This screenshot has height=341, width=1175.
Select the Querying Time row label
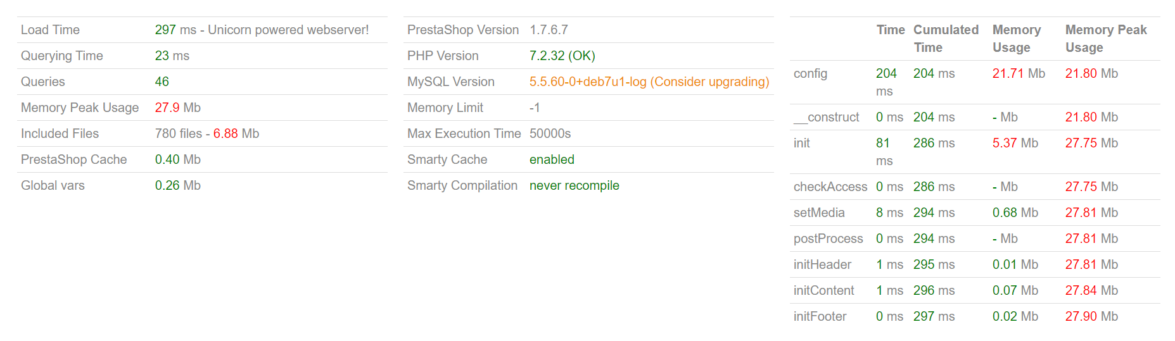click(x=62, y=56)
